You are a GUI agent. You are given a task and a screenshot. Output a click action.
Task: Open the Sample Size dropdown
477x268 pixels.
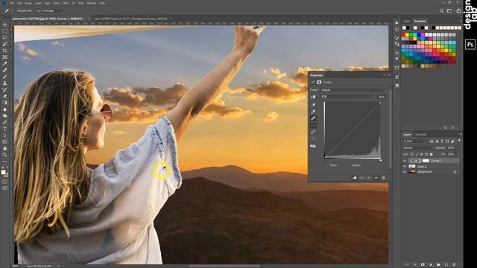click(x=49, y=10)
